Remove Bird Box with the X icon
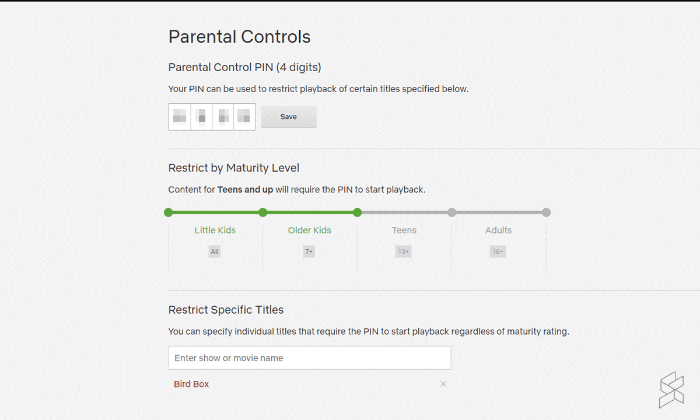 coord(443,384)
